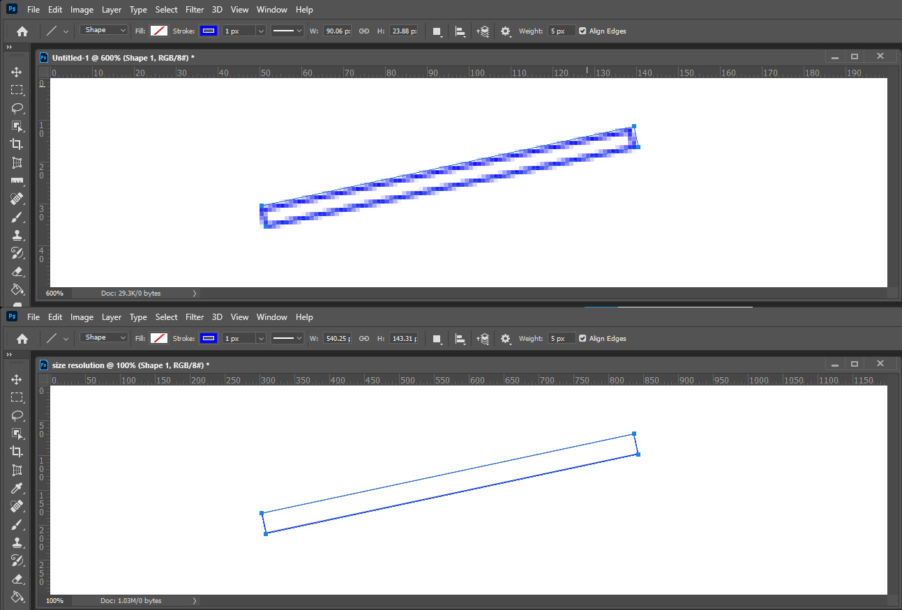
Task: Open the stroke type dropdown
Action: [x=287, y=31]
